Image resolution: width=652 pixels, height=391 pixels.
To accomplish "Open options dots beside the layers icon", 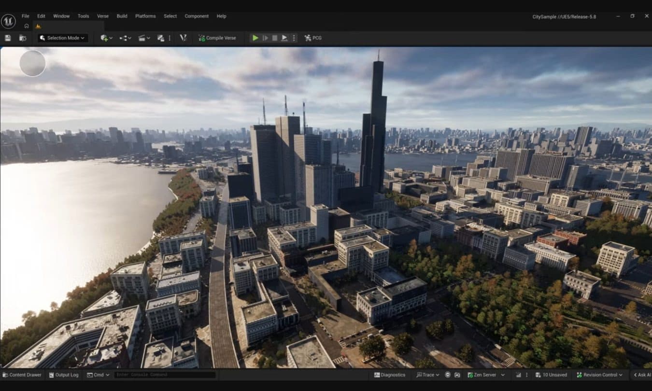I will [169, 38].
